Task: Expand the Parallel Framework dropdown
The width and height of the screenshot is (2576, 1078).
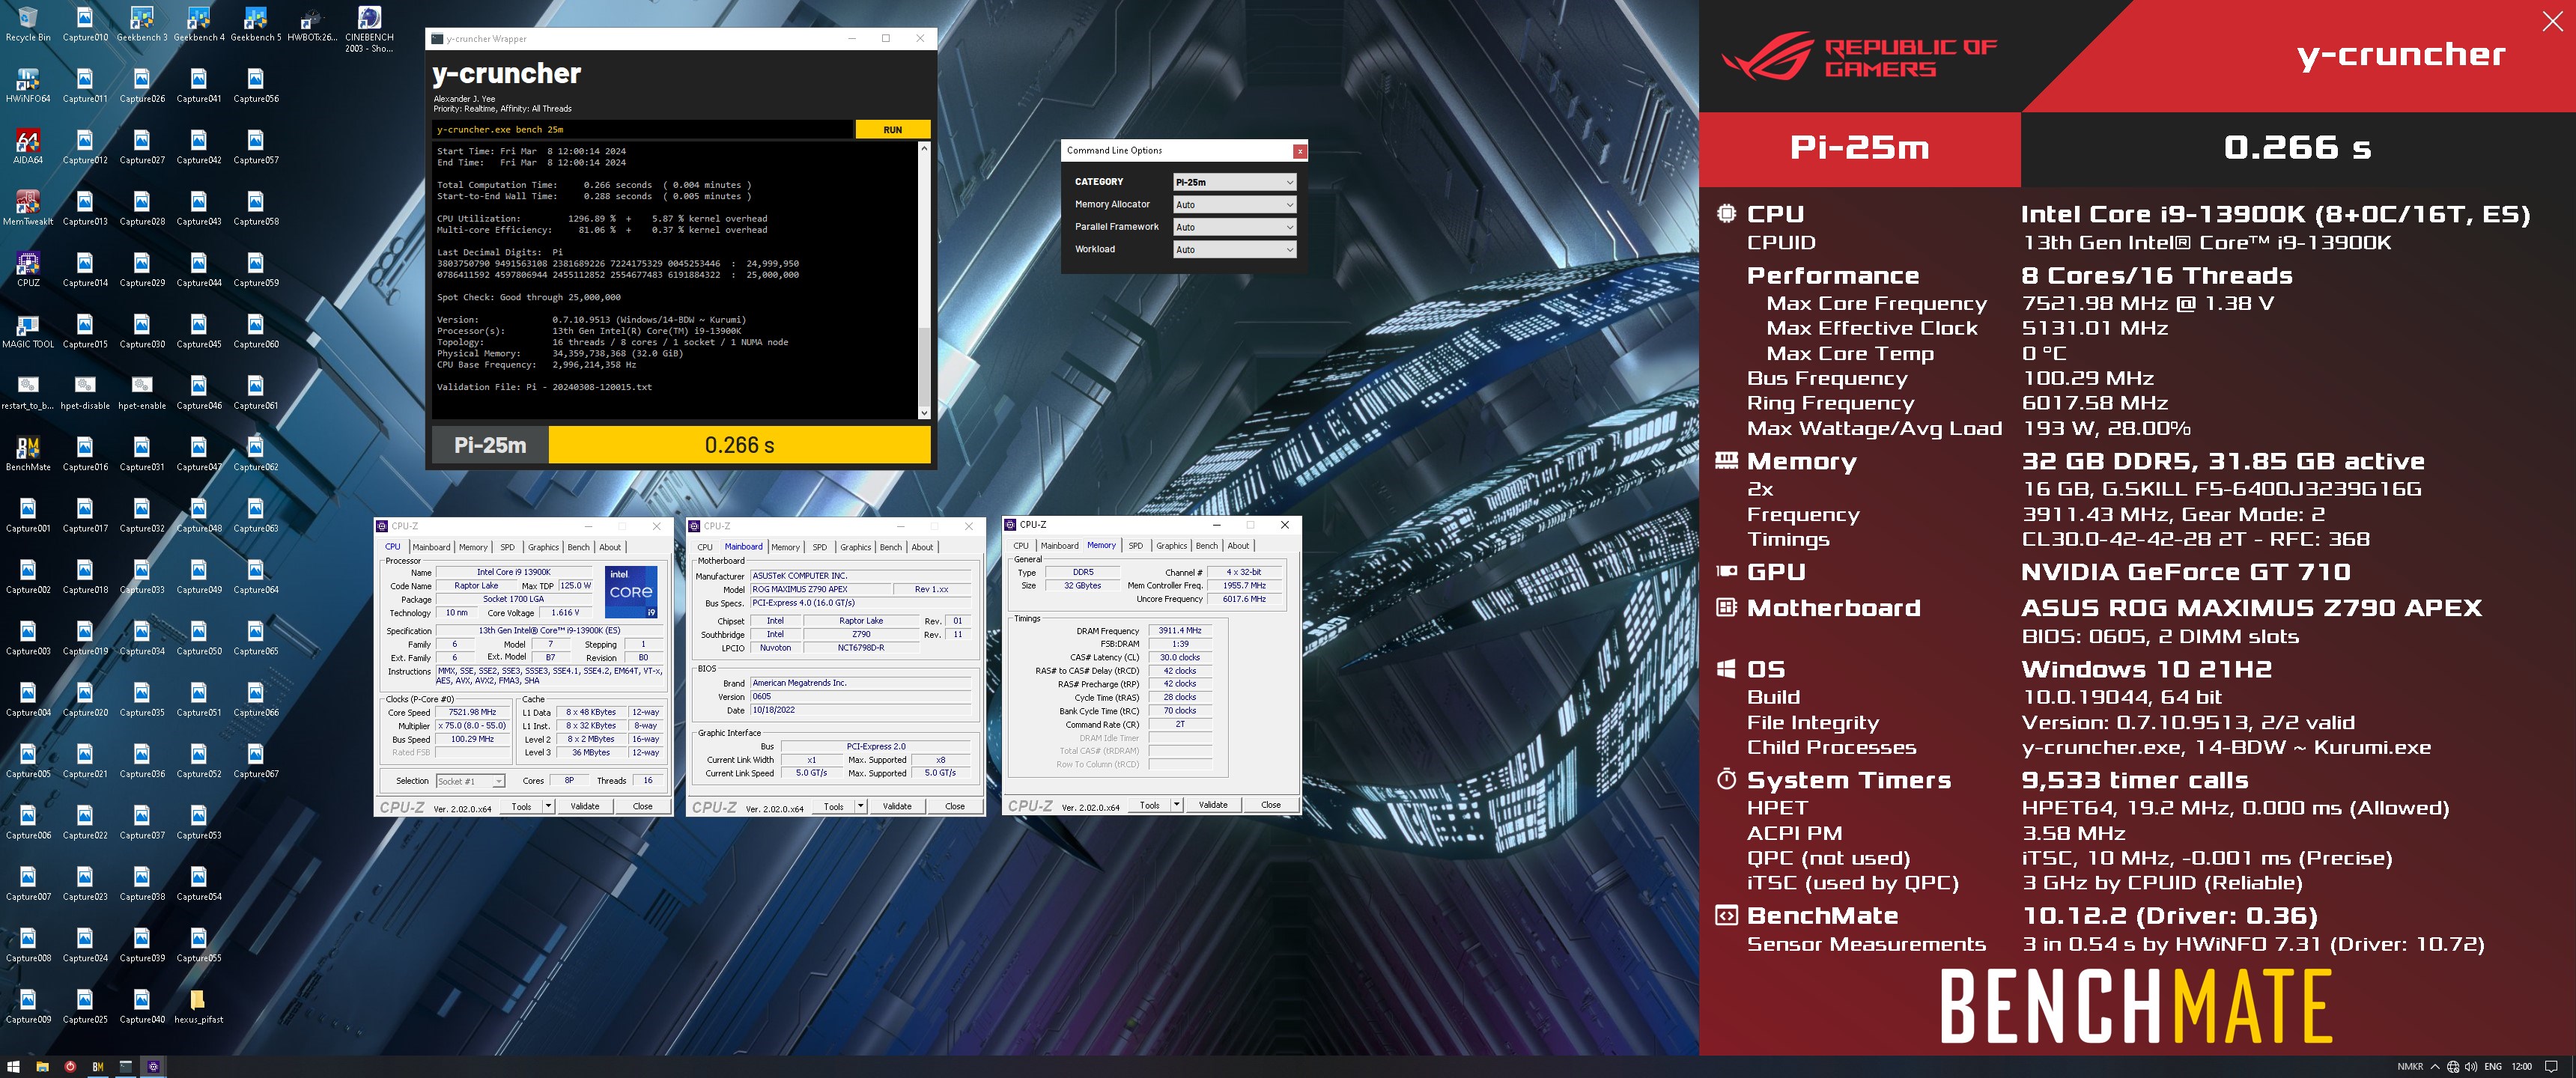Action: pos(1234,227)
